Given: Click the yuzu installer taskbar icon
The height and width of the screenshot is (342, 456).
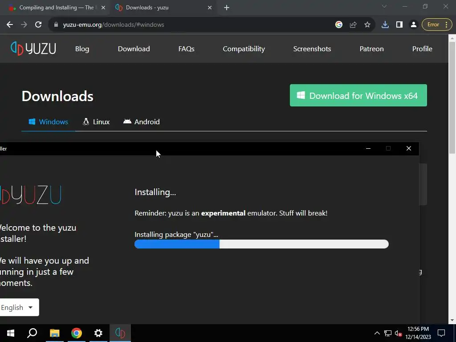Looking at the screenshot, I should (120, 333).
